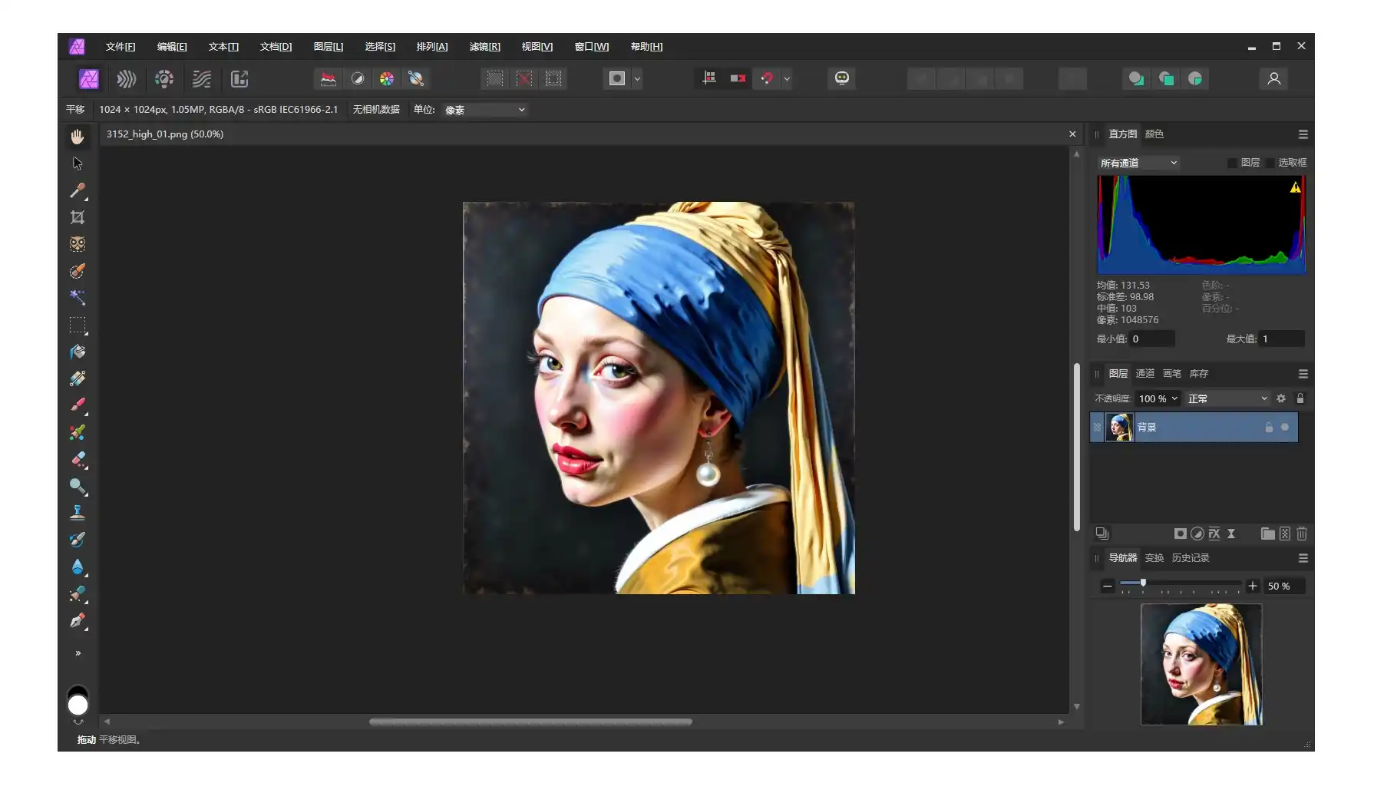
Task: Select the Crop tool
Action: pos(78,217)
